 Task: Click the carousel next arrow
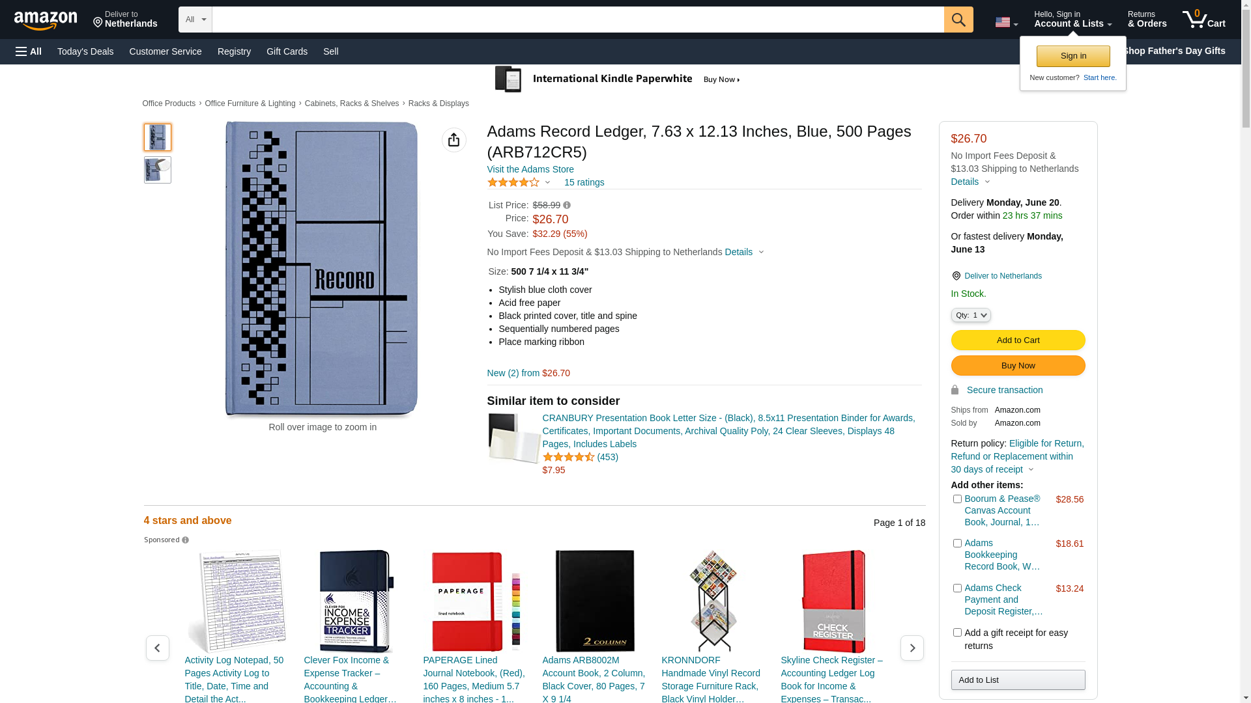click(x=912, y=648)
